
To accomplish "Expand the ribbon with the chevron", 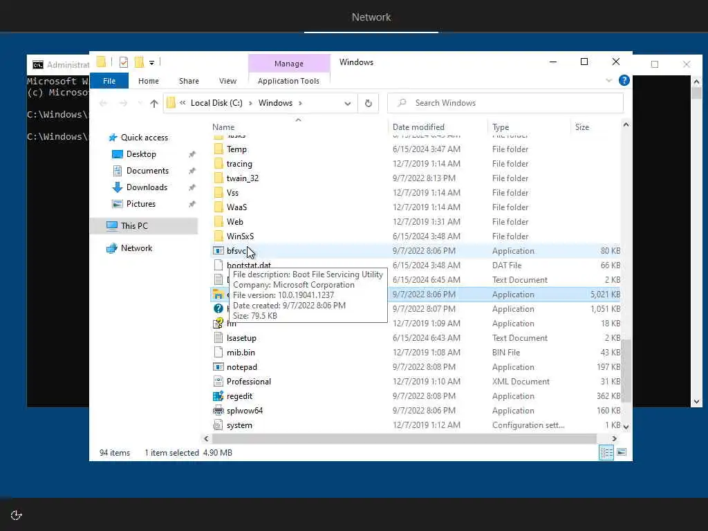I will [608, 80].
